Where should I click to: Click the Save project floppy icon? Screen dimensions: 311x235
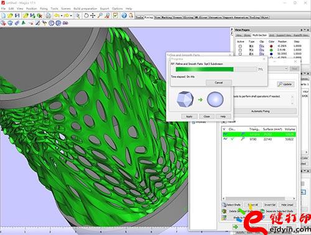[17, 16]
